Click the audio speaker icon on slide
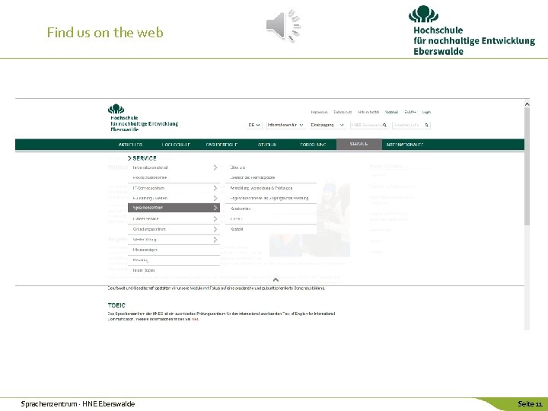The height and width of the screenshot is (411, 548). pyautogui.click(x=283, y=26)
